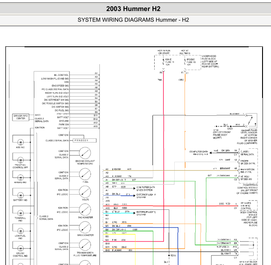Click the ENGINE COOLANT TEMPERATURE gauge symbol
This screenshot has height=265, width=271.
pos(85,153)
